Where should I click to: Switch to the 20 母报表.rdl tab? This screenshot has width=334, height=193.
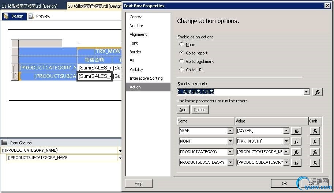click(x=94, y=6)
